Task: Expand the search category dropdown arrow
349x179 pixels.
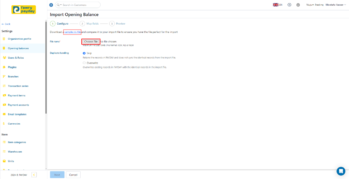Action: pyautogui.click(x=61, y=5)
